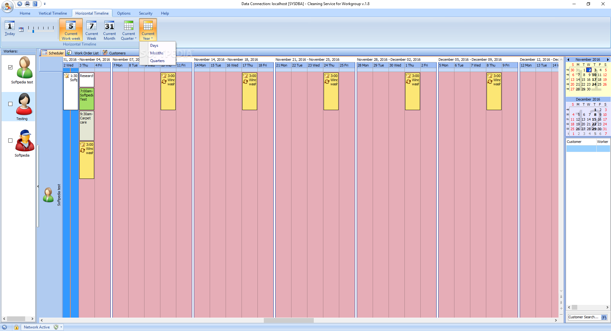Select the Window wash appointment on 17 Thu

(249, 91)
